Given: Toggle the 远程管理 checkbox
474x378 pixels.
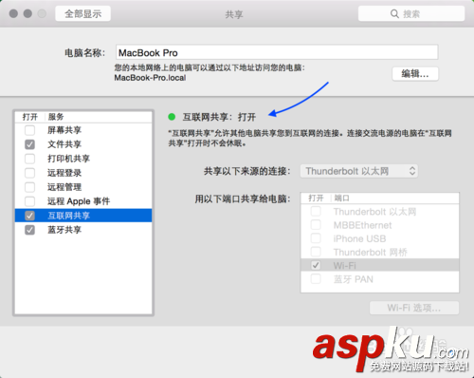Looking at the screenshot, I should click(x=29, y=187).
